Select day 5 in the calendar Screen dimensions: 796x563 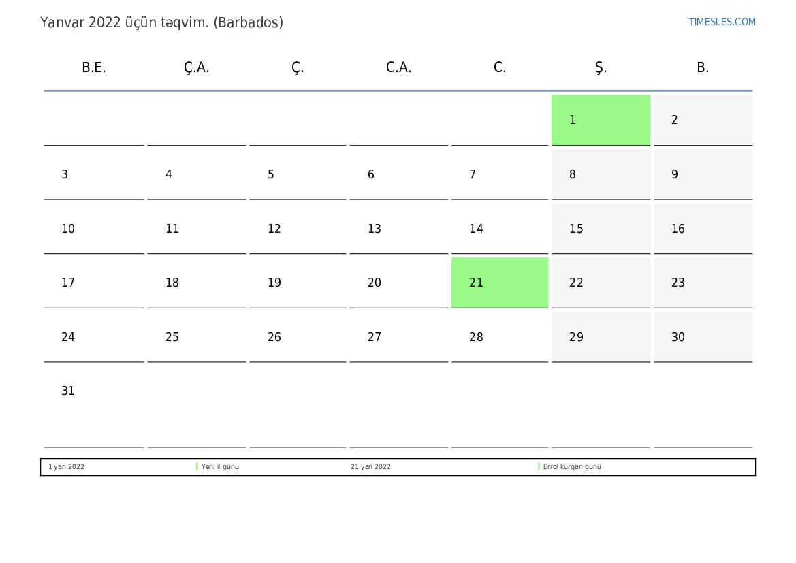[271, 174]
